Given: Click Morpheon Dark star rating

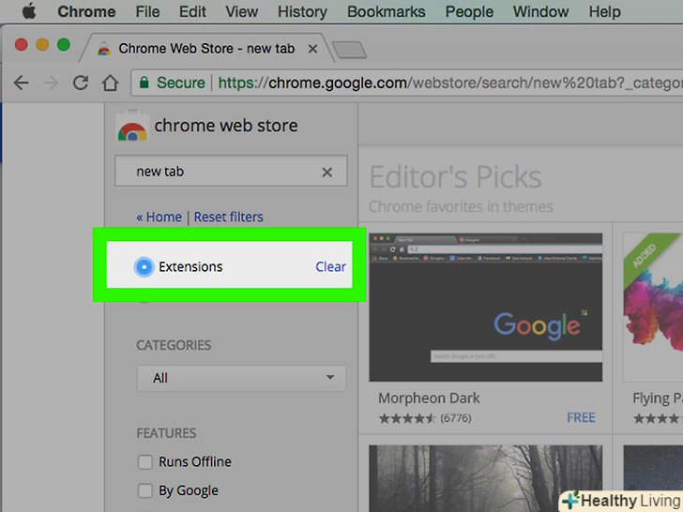Looking at the screenshot, I should (407, 418).
